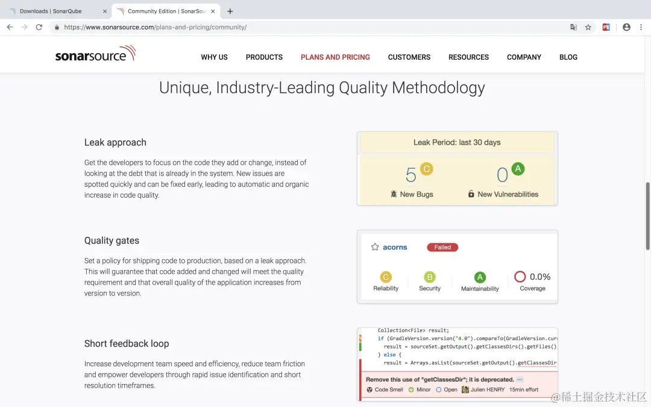
Task: Click the red Coverage circle indicator
Action: [x=520, y=277]
